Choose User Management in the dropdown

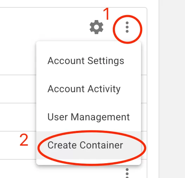click(x=89, y=117)
